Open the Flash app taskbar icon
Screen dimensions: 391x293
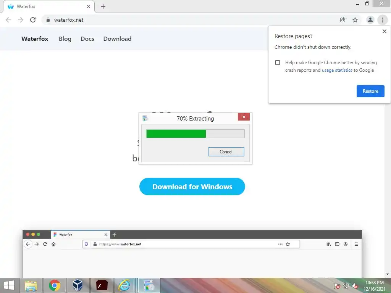(102, 285)
